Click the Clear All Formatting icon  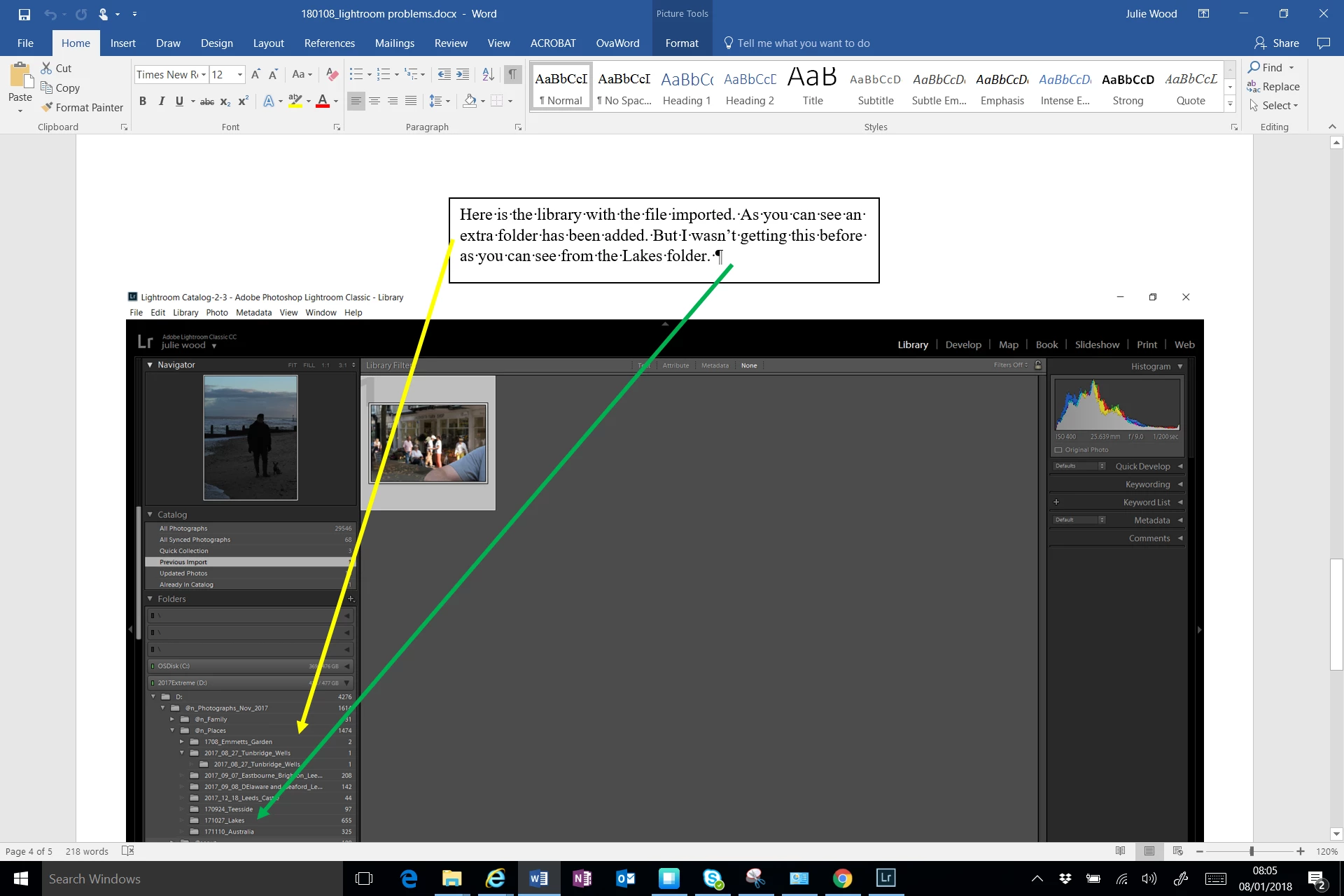332,74
